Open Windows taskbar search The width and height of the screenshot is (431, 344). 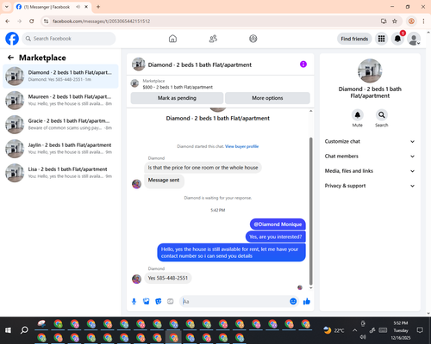[24, 330]
